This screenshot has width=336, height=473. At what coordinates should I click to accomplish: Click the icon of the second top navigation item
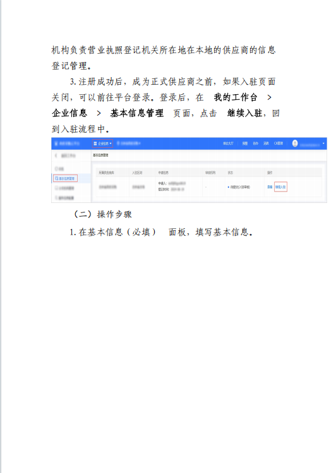(x=118, y=144)
